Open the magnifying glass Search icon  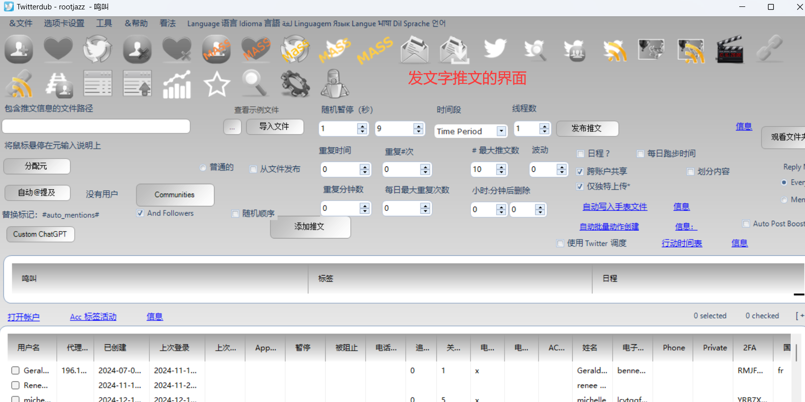(x=255, y=83)
